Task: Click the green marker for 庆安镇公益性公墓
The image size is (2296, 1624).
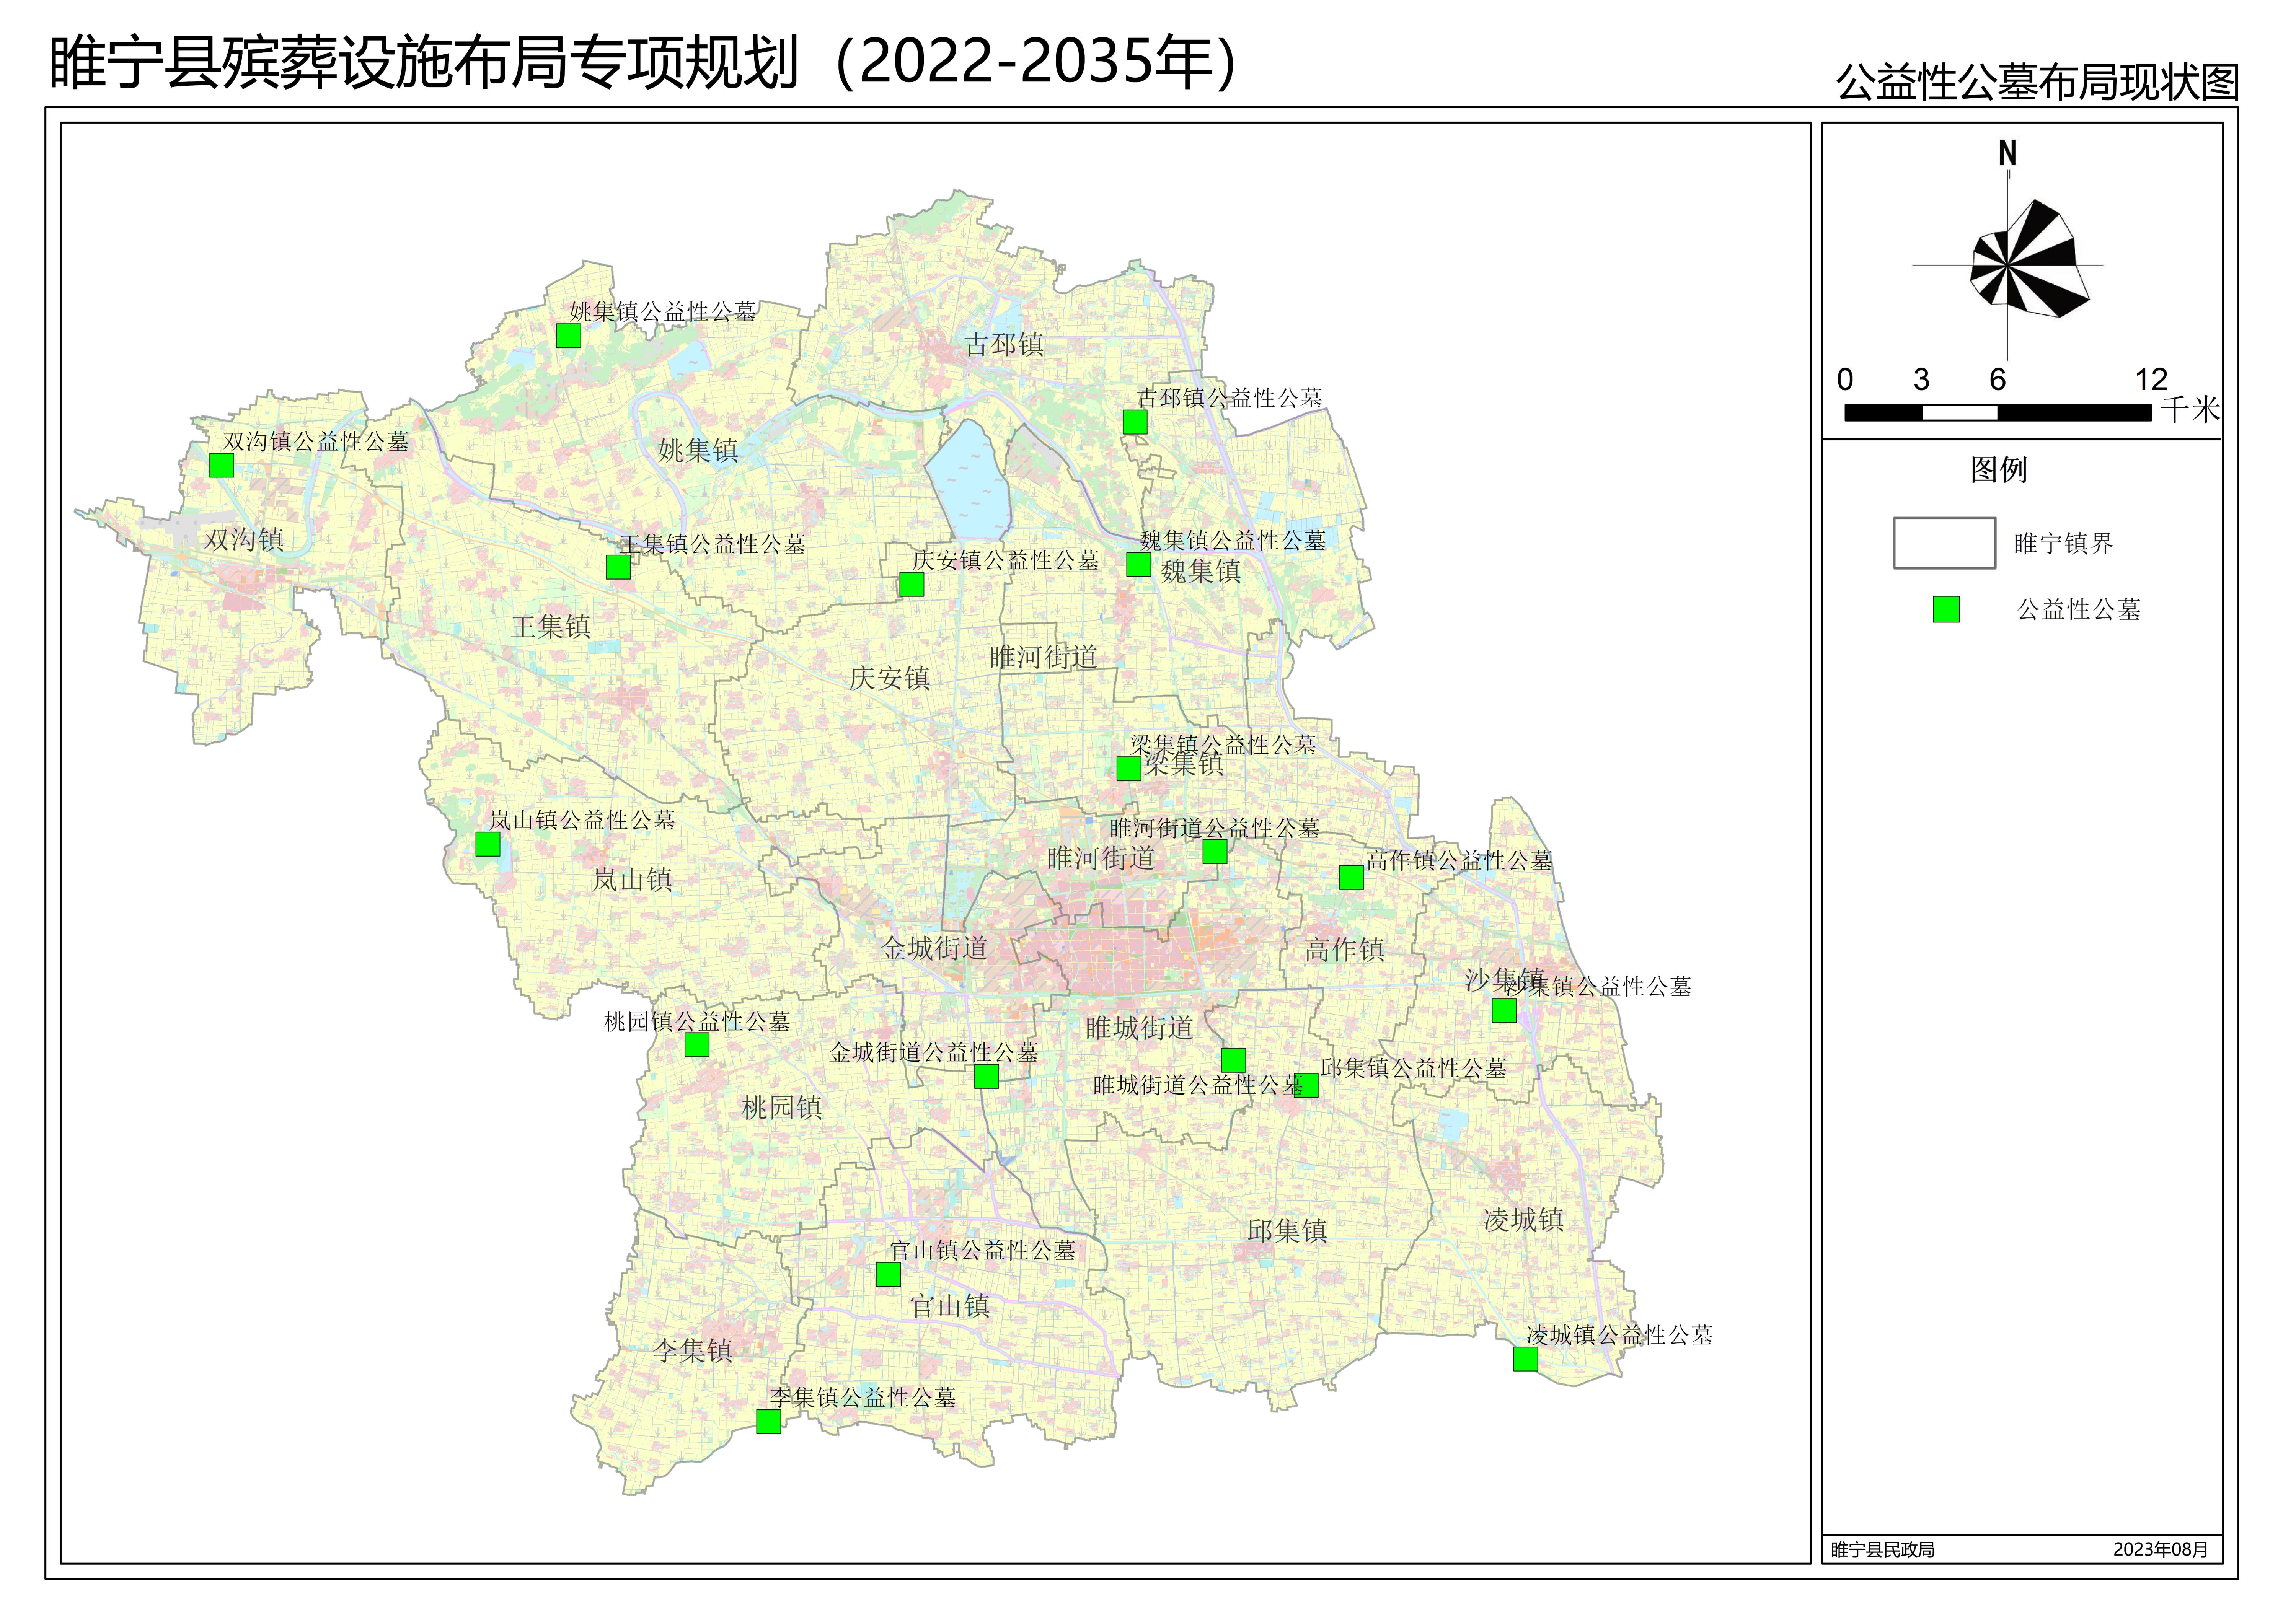Action: pos(911,584)
